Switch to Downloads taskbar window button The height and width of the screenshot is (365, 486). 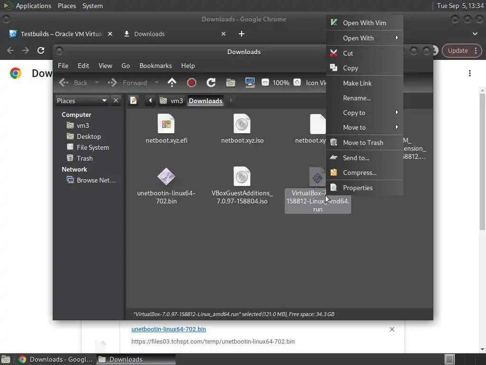click(136, 359)
